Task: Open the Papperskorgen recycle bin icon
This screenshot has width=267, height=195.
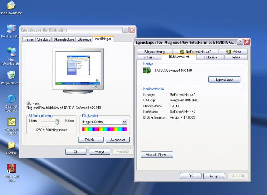Action: click(11, 75)
